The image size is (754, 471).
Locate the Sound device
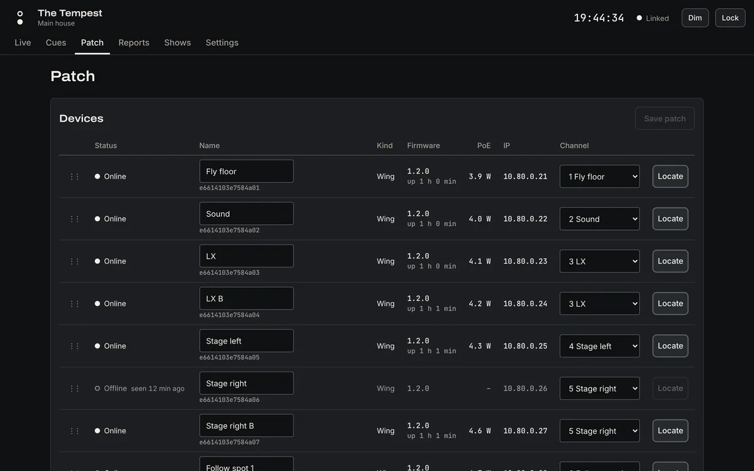tap(670, 219)
